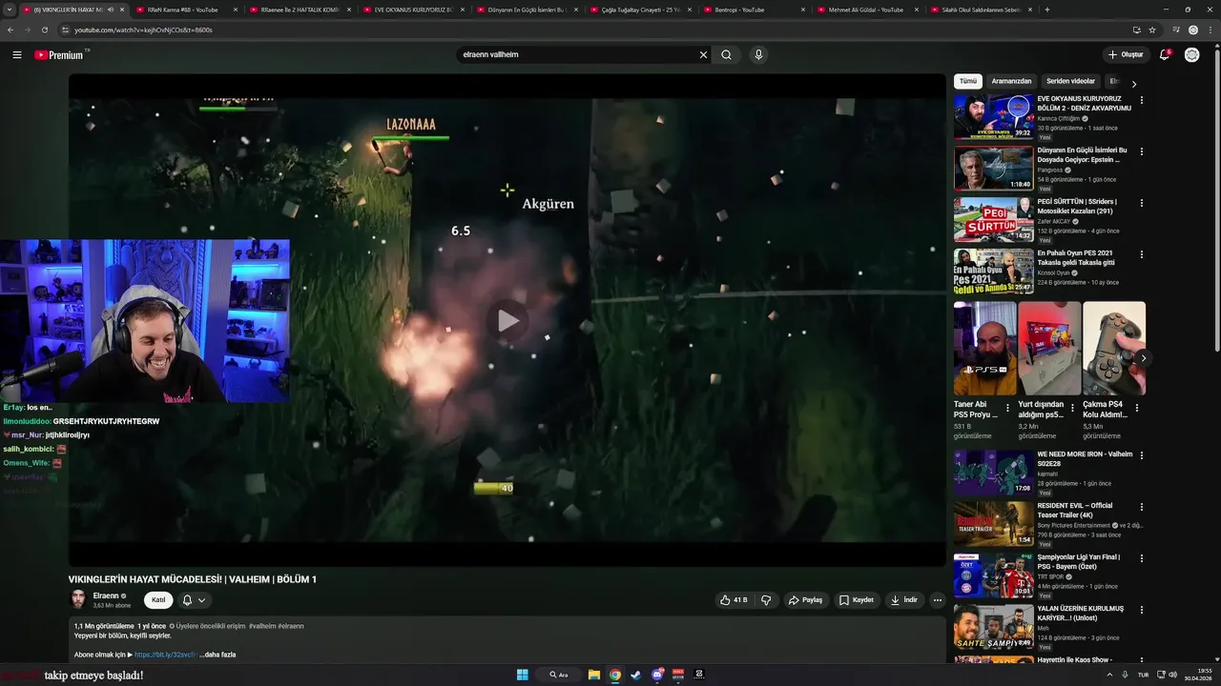Open options for PEGİ SÜRTTÜN video
This screenshot has height=686, width=1221.
click(x=1141, y=203)
